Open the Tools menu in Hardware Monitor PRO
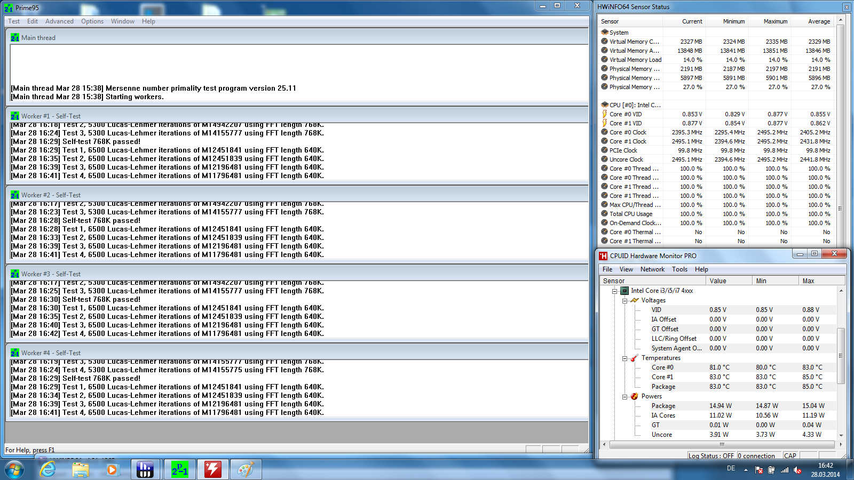The height and width of the screenshot is (480, 854). [x=679, y=269]
